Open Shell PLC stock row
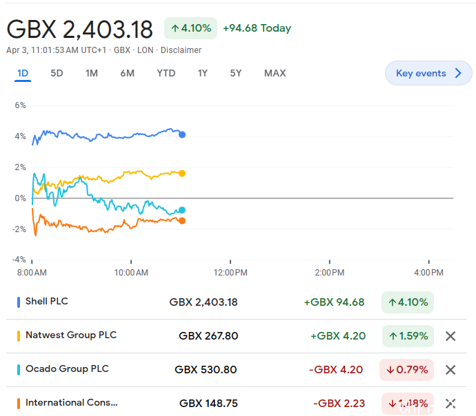This screenshot has width=476, height=416. pyautogui.click(x=237, y=302)
